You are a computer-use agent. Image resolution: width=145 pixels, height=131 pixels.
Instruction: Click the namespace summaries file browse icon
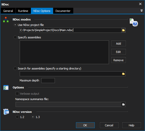[123, 105]
